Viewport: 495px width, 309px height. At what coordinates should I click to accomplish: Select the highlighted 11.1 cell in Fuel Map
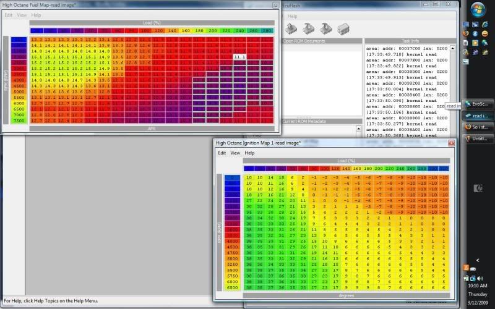[239, 56]
